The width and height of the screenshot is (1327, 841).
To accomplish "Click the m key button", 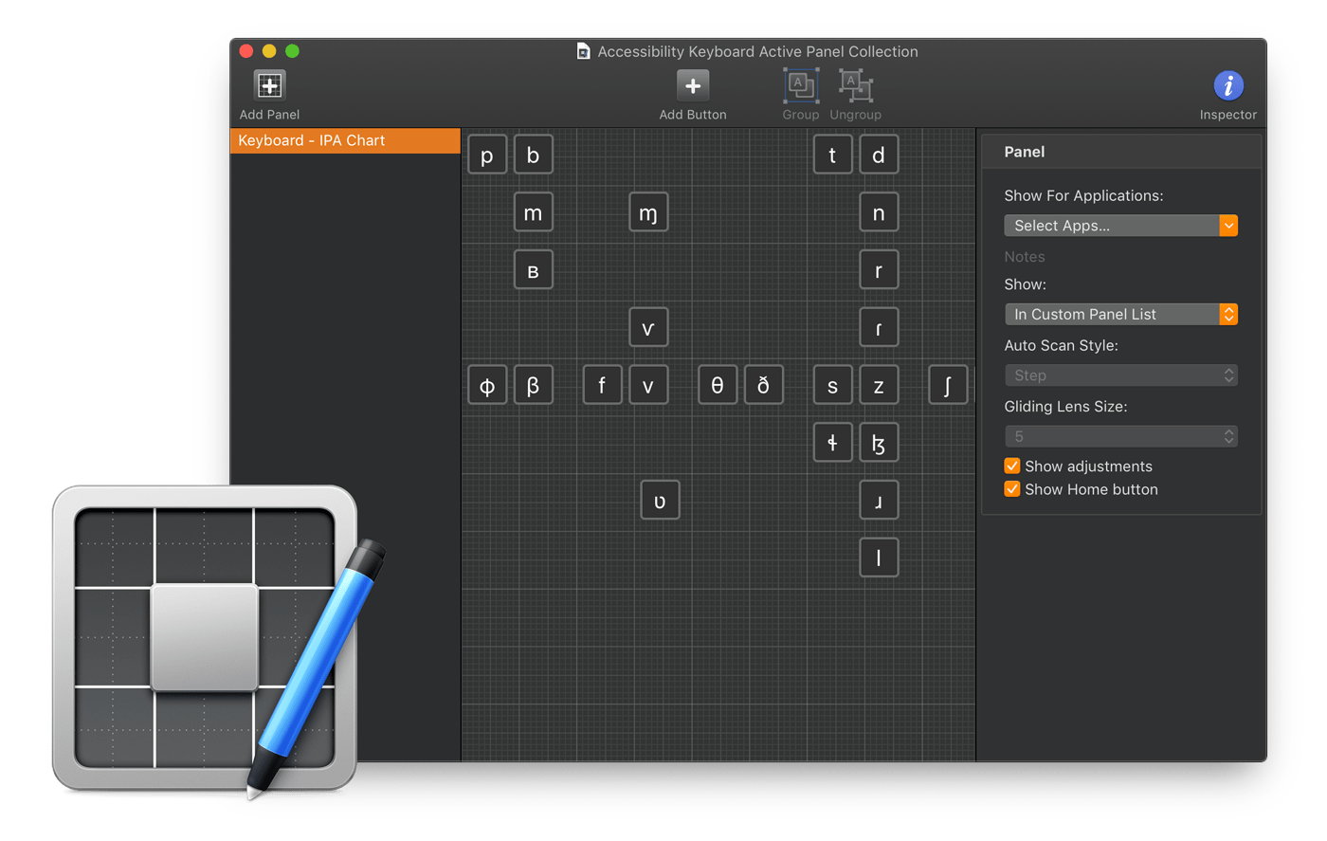I will click(x=533, y=212).
